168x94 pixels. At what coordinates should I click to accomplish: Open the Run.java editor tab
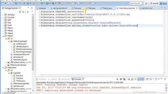tap(76, 8)
